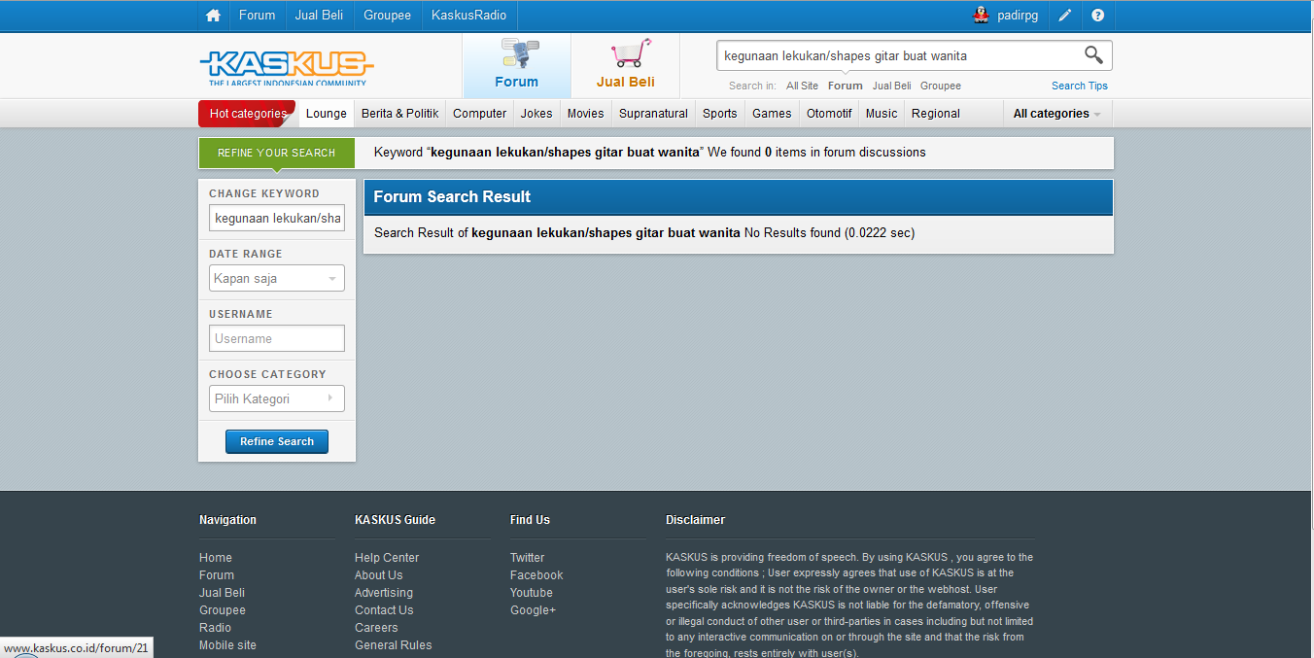Search in All Site
The image size is (1314, 658).
click(x=803, y=86)
